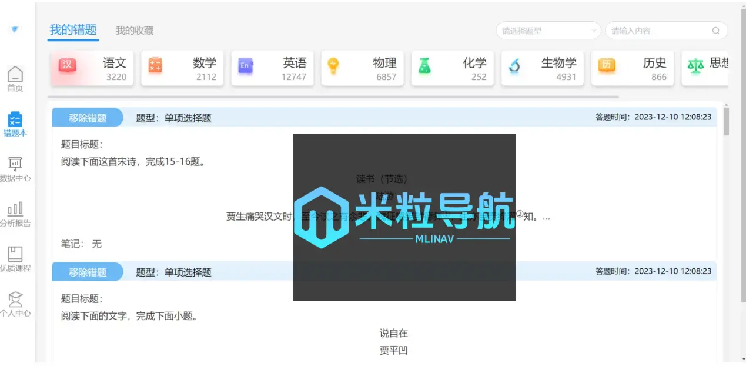Screen dimensions: 746x366
Task: Switch to 我的收藏 tab
Action: click(x=135, y=31)
